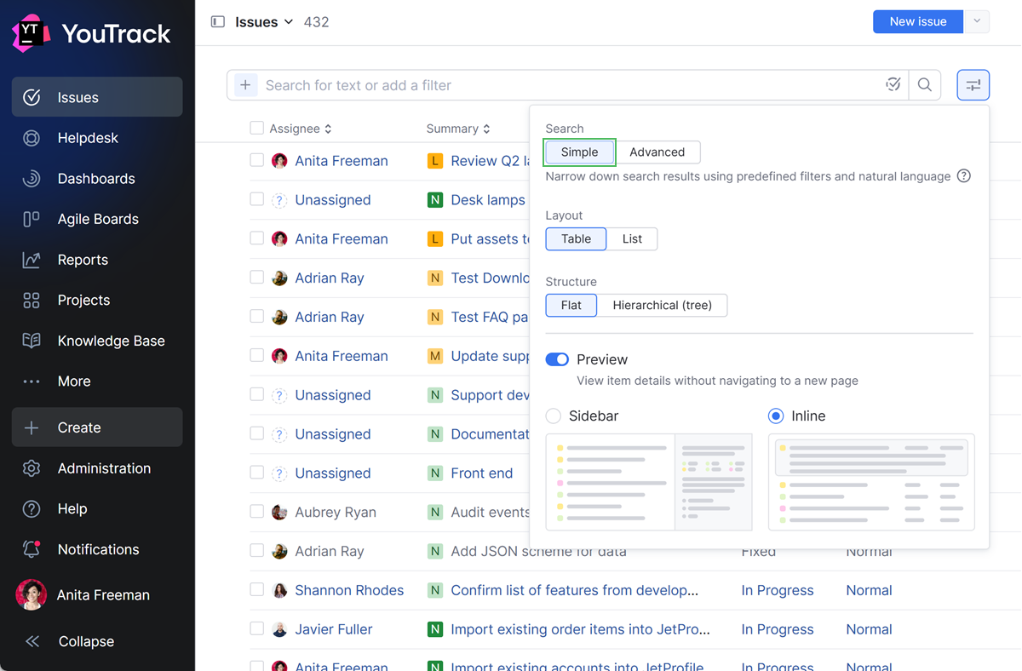1022x671 pixels.
Task: Select the Inline preview radio button
Action: (776, 416)
